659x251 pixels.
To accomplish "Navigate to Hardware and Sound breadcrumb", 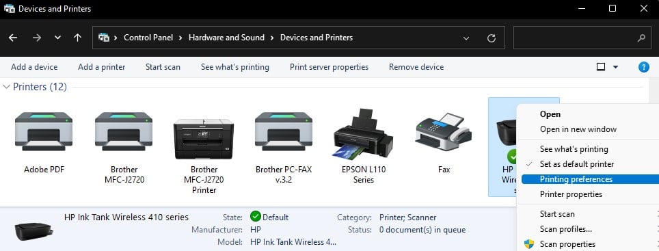I will click(226, 38).
